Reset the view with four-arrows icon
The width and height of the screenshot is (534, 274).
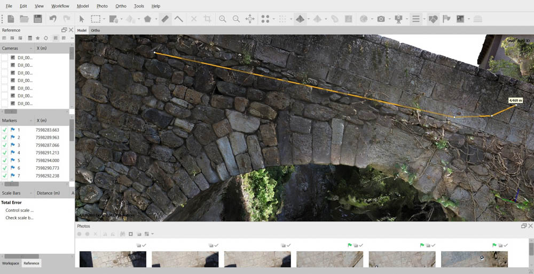[x=250, y=19]
